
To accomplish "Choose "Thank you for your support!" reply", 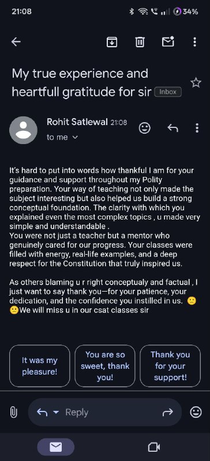I will pyautogui.click(x=170, y=366).
